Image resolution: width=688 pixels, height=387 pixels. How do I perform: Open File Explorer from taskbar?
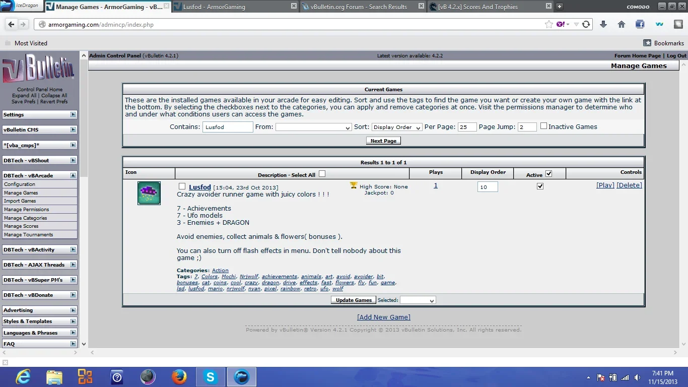point(54,376)
